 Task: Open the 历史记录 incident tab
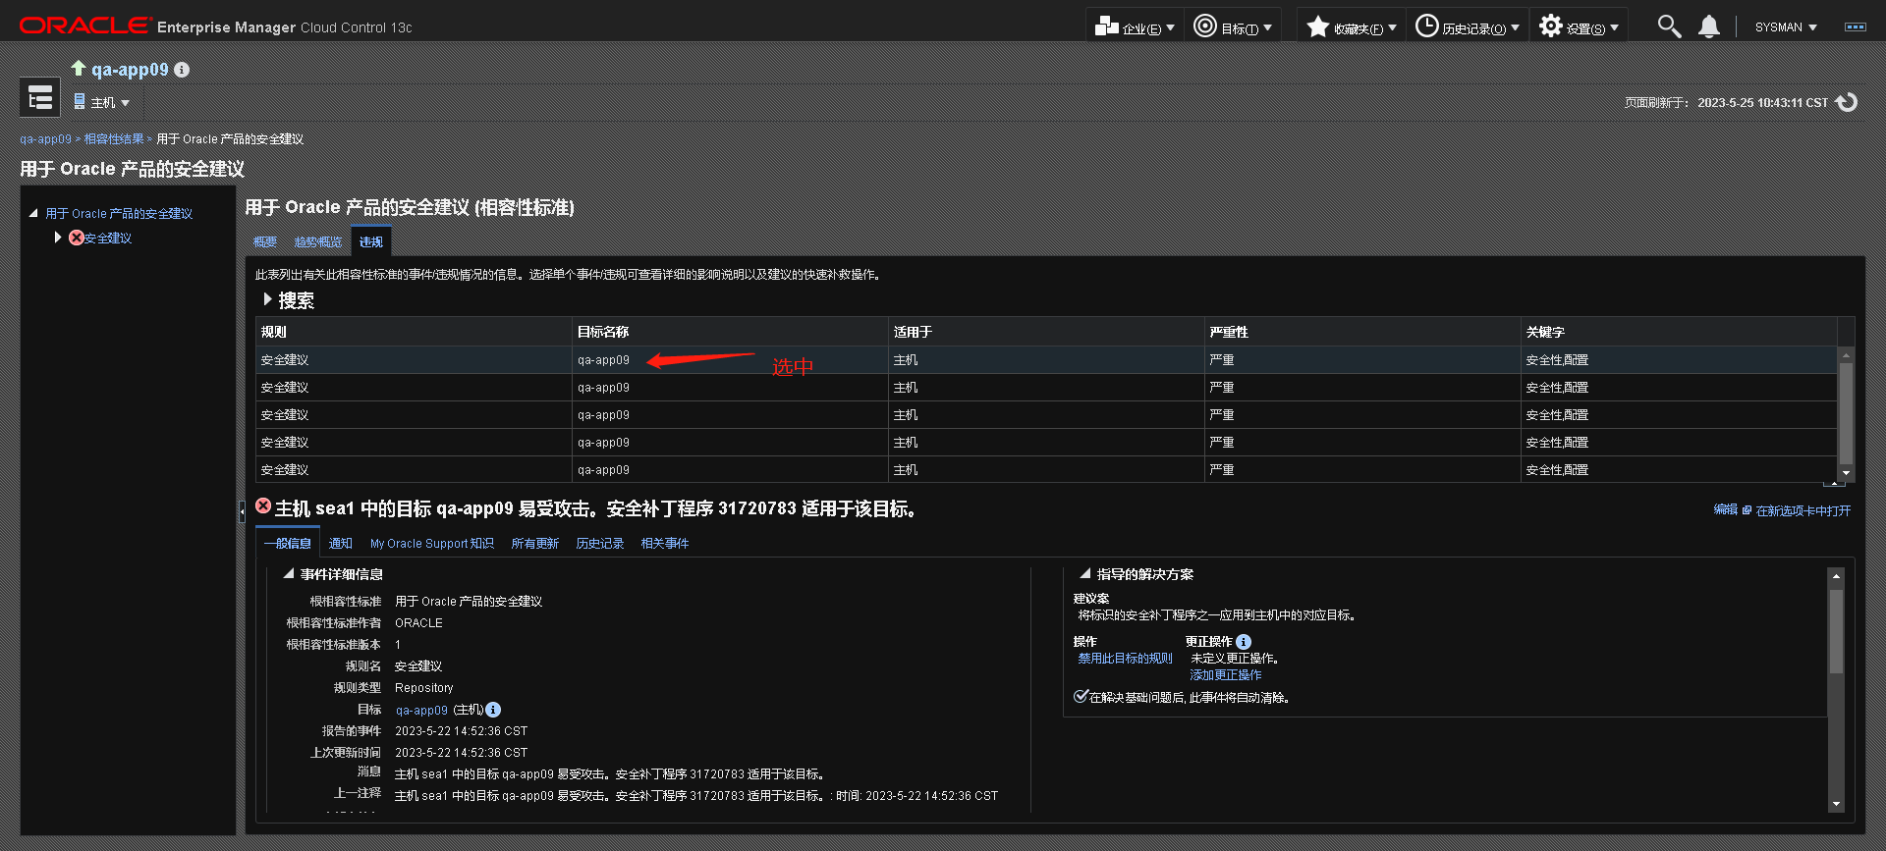point(600,543)
